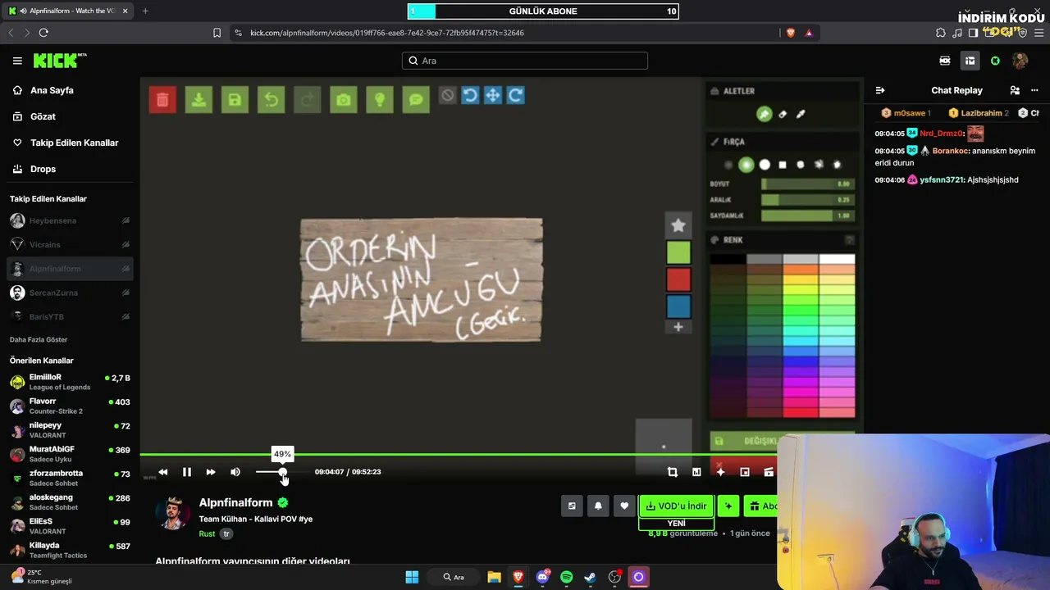Select the soft round brush highlighted in green
This screenshot has width=1050, height=590.
click(746, 165)
